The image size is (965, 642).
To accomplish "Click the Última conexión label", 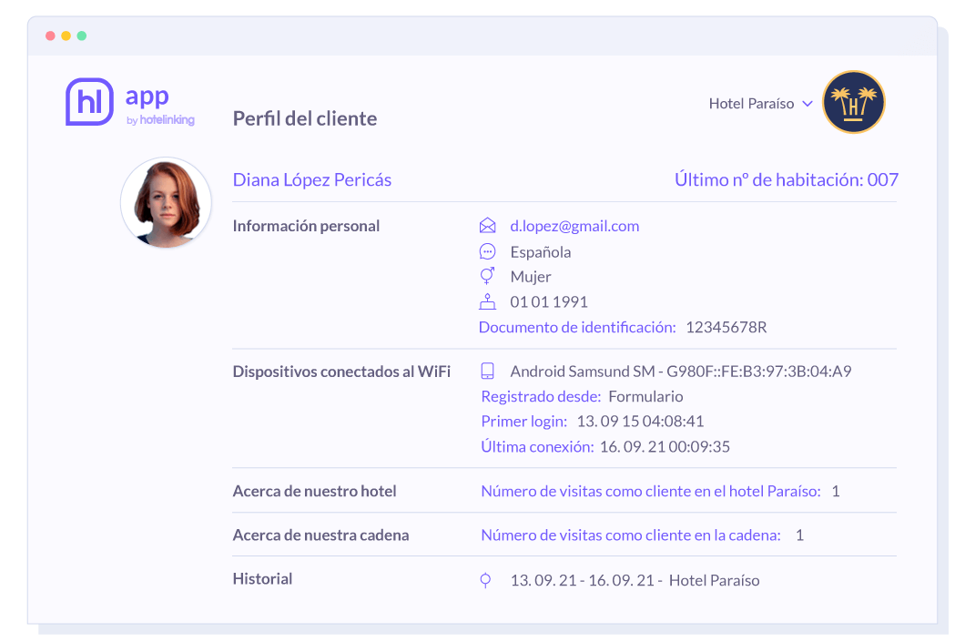I will coord(537,446).
